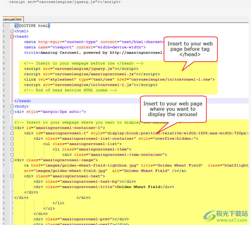Collapse fold marker for li amazingcarousel-item
Screen dimensions: 251x225
tap(12, 149)
